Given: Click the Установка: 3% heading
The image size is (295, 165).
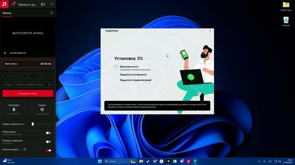Looking at the screenshot, I should 129,58.
